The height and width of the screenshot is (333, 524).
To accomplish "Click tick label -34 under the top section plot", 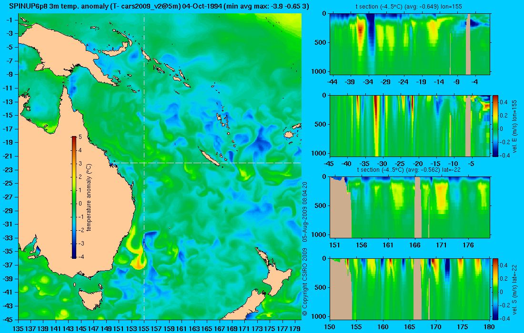I will [368, 82].
